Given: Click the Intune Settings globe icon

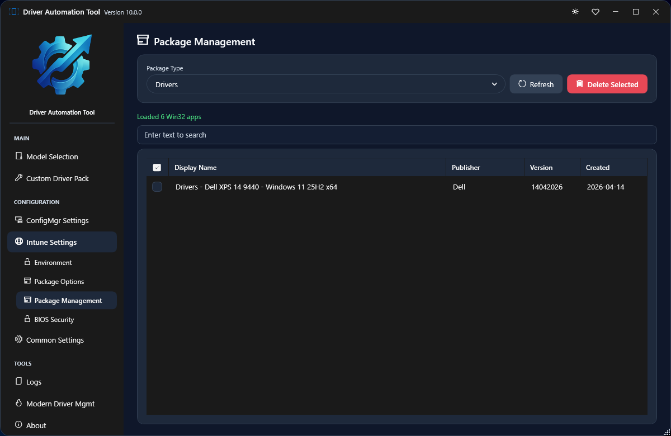Looking at the screenshot, I should pos(19,242).
